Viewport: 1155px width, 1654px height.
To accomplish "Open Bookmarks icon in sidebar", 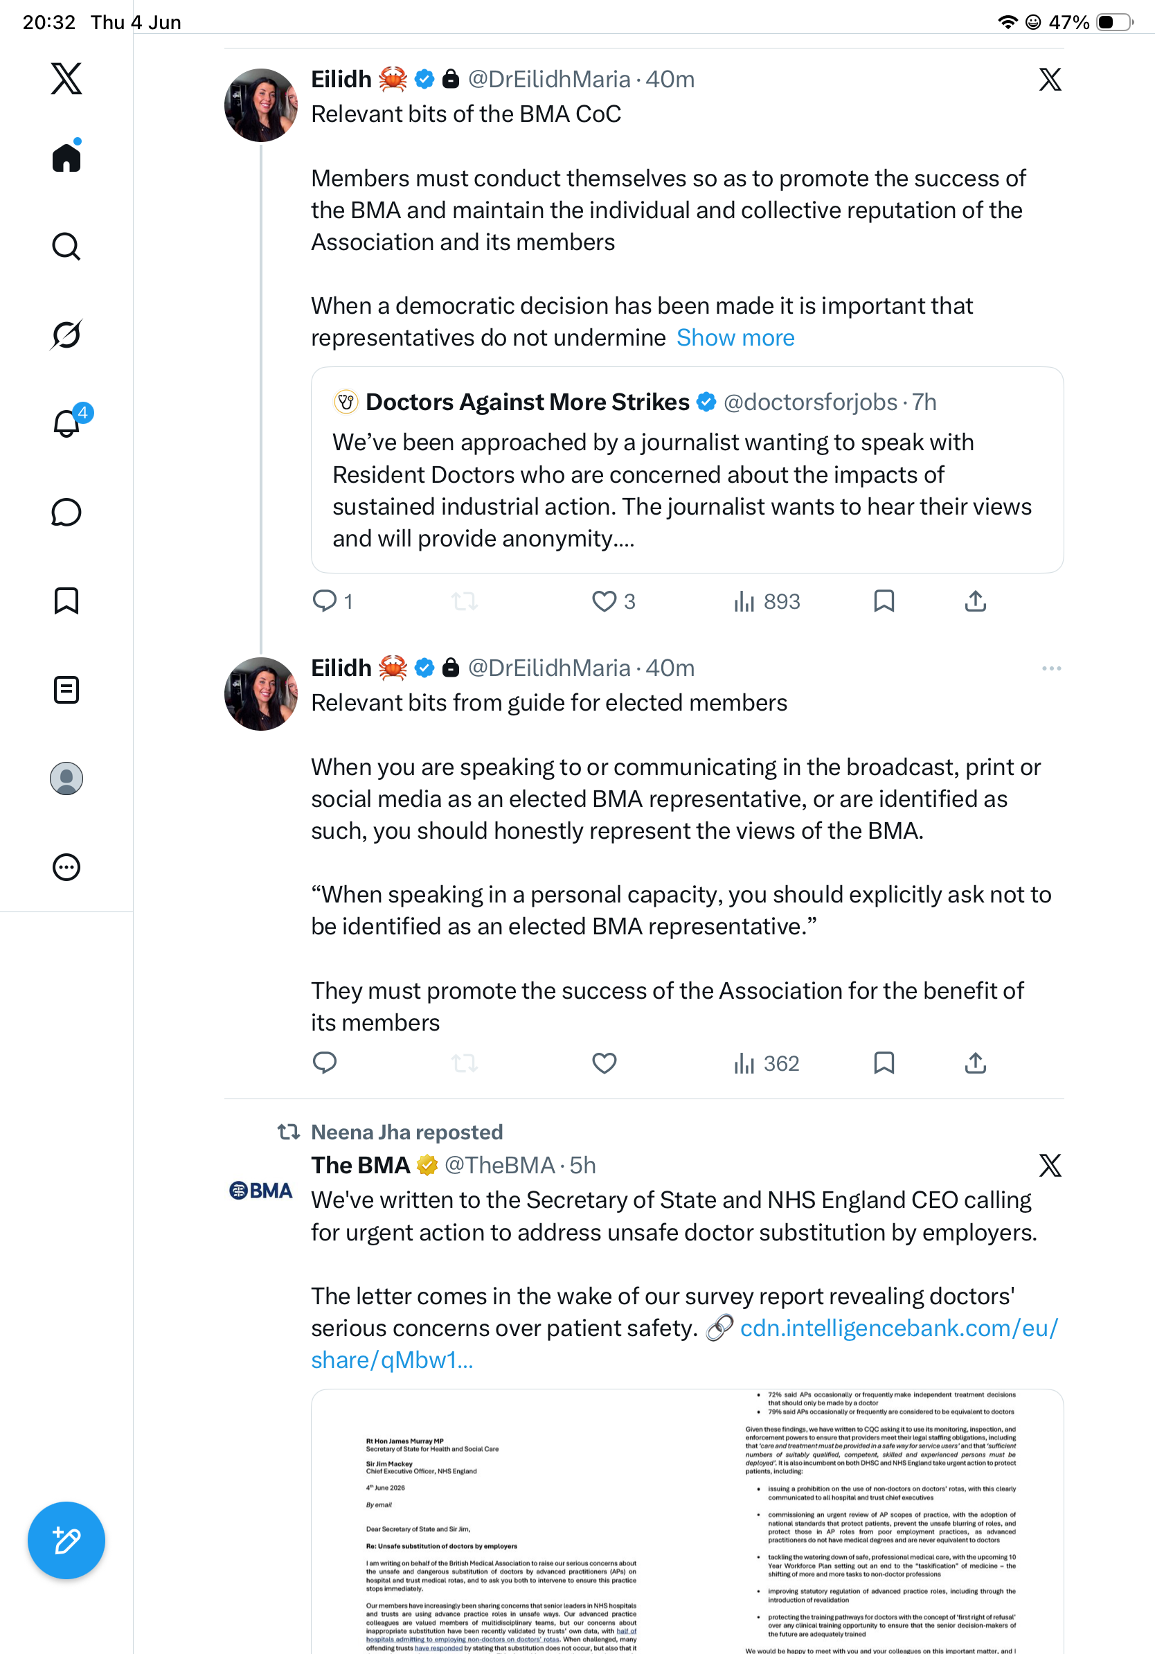I will click(x=66, y=600).
